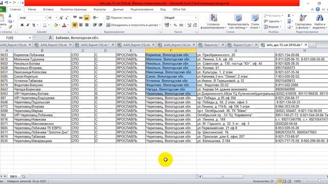
Task: Open Сортировка и фильтр menu
Action: [x=303, y=21]
